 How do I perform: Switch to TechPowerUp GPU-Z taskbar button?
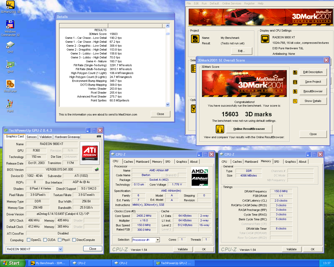(174, 263)
